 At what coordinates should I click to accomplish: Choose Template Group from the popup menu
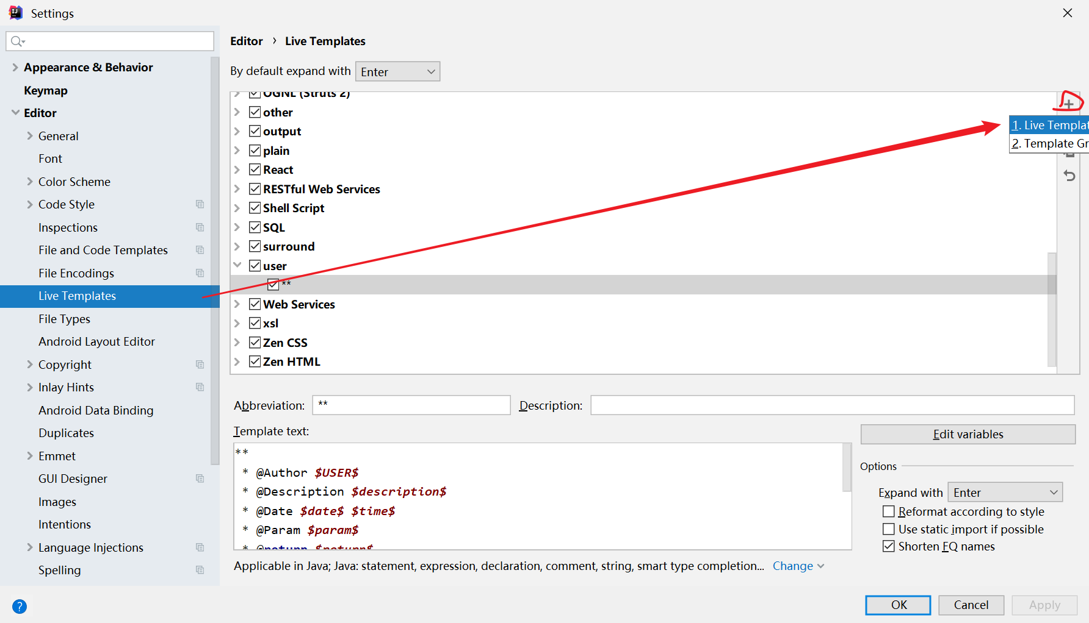point(1049,143)
